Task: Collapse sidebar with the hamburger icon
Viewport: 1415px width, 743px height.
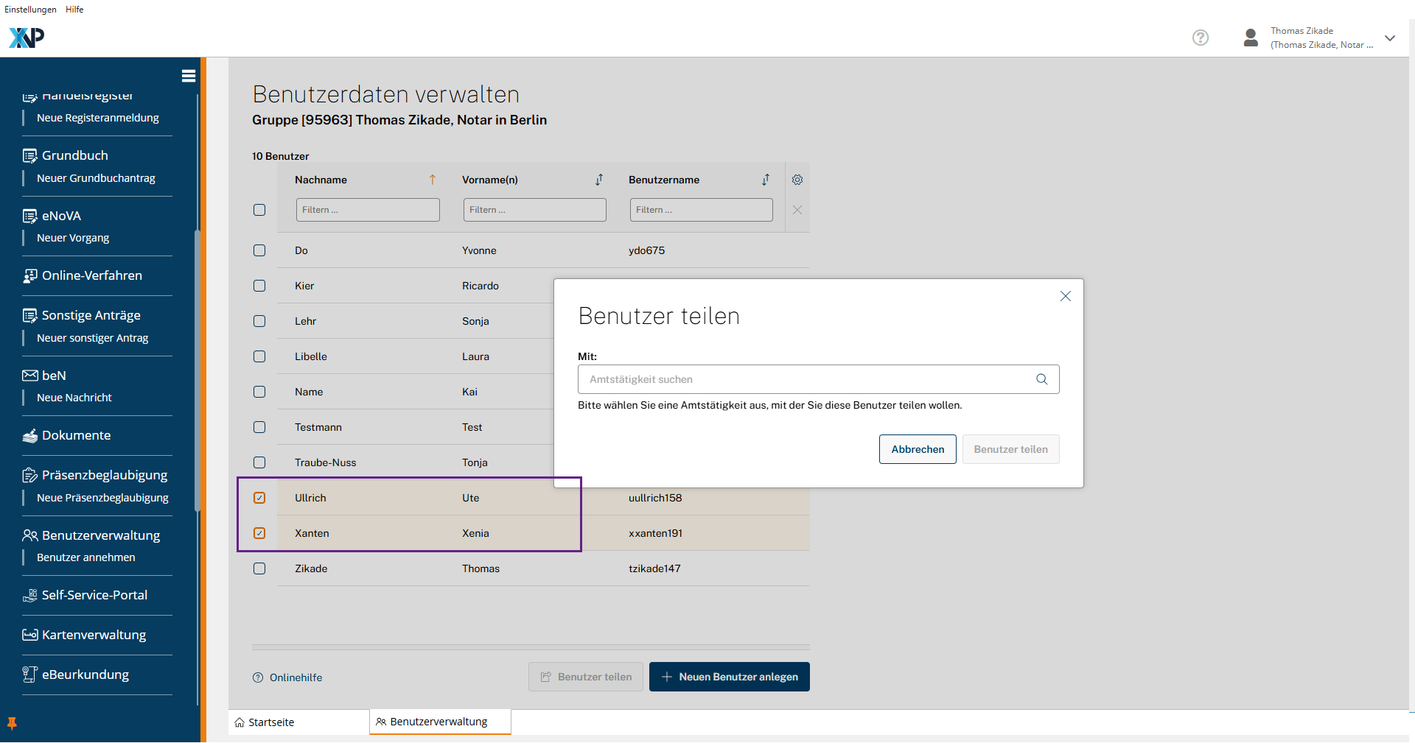Action: click(189, 76)
